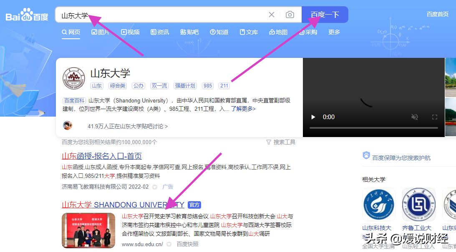Switch to the 图片 tab
Screen dimensions: 456x252
point(100,32)
